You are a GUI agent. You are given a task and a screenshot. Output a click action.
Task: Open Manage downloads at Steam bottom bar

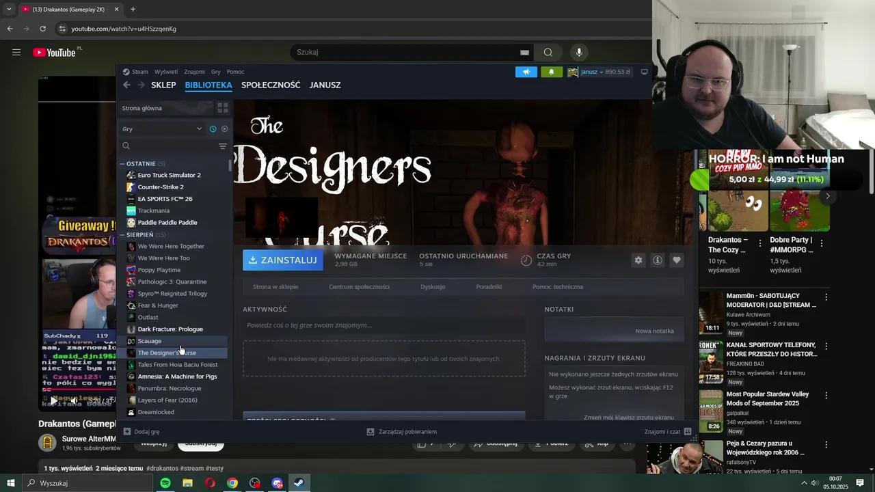(x=402, y=432)
